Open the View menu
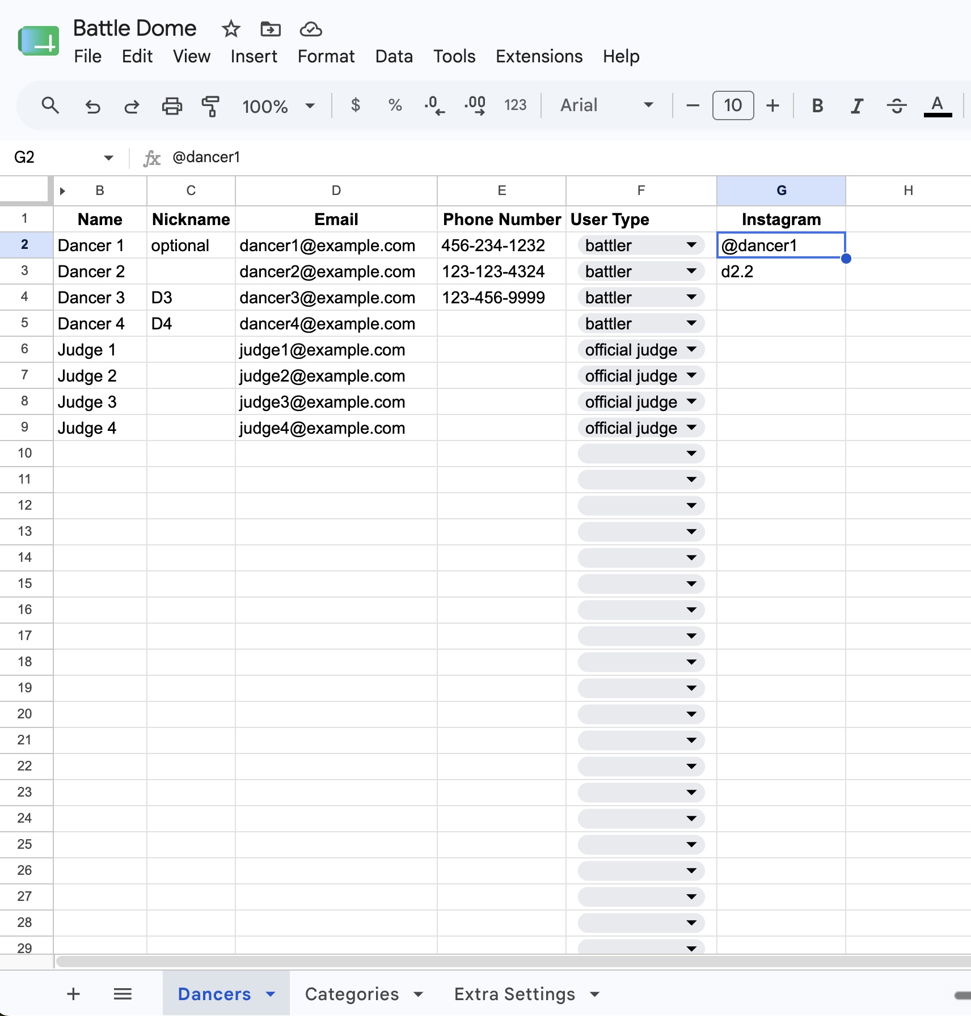Viewport: 971px width, 1016px height. [x=192, y=57]
